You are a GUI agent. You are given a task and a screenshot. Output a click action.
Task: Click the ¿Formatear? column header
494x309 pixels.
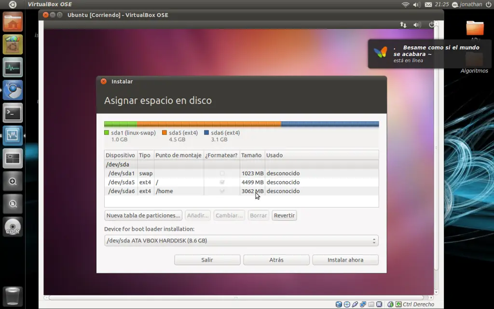tap(221, 155)
